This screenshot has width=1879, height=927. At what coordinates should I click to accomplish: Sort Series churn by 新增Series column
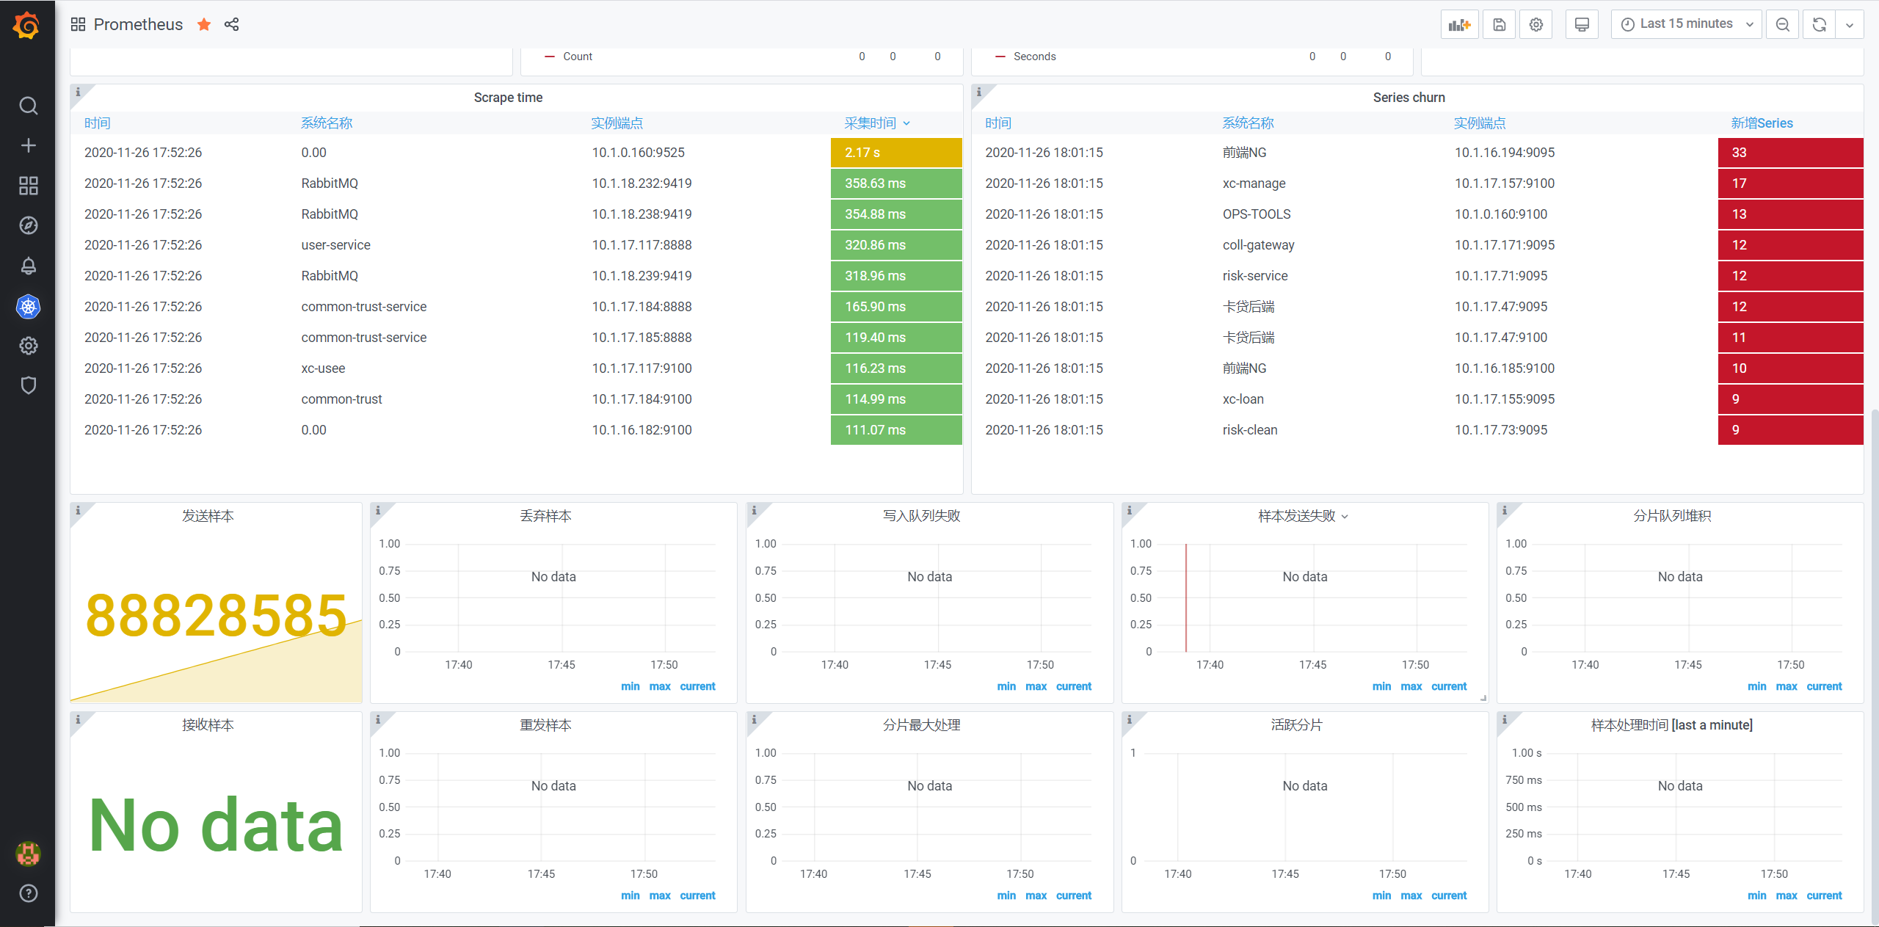(1761, 123)
